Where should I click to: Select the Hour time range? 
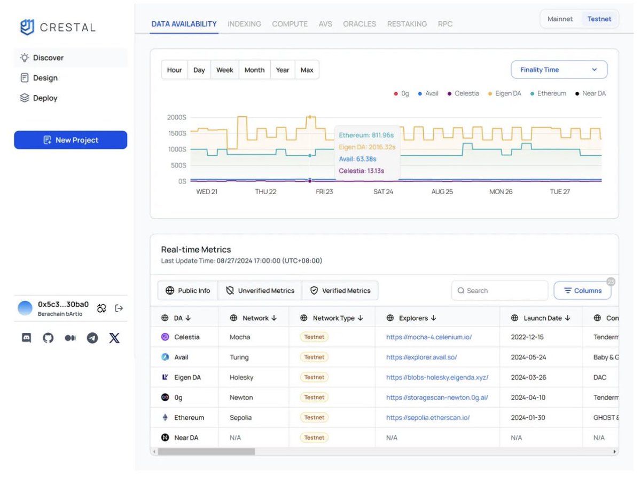point(175,70)
